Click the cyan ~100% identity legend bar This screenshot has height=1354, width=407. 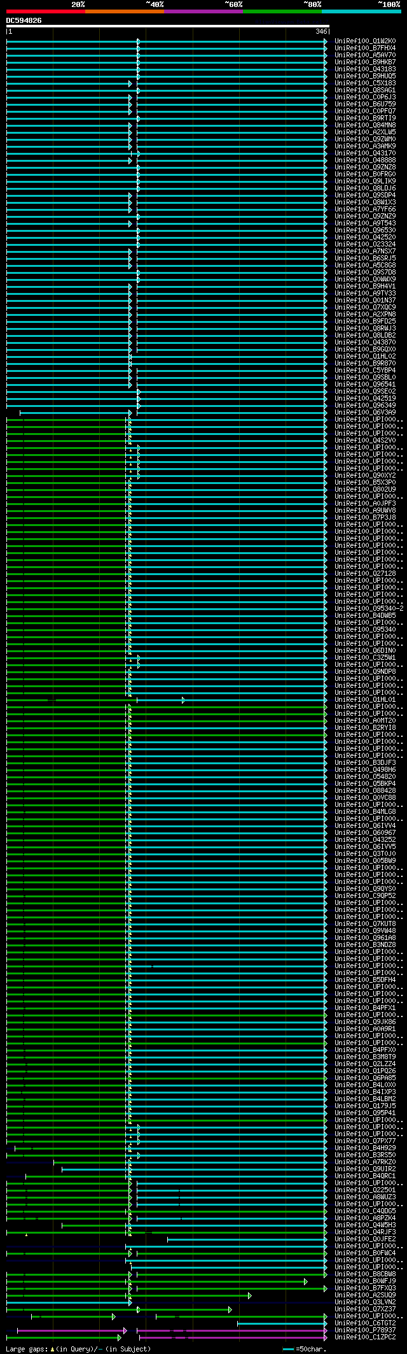pyautogui.click(x=361, y=11)
